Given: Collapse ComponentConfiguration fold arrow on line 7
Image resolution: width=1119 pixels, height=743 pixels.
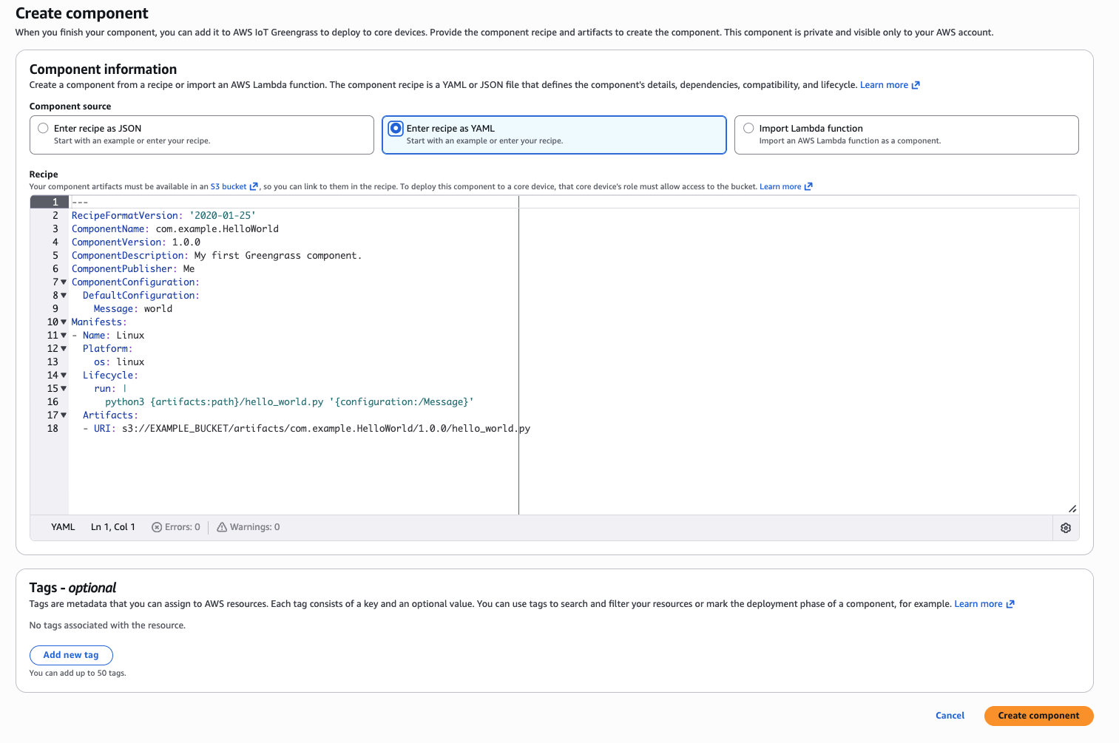Looking at the screenshot, I should pyautogui.click(x=64, y=282).
